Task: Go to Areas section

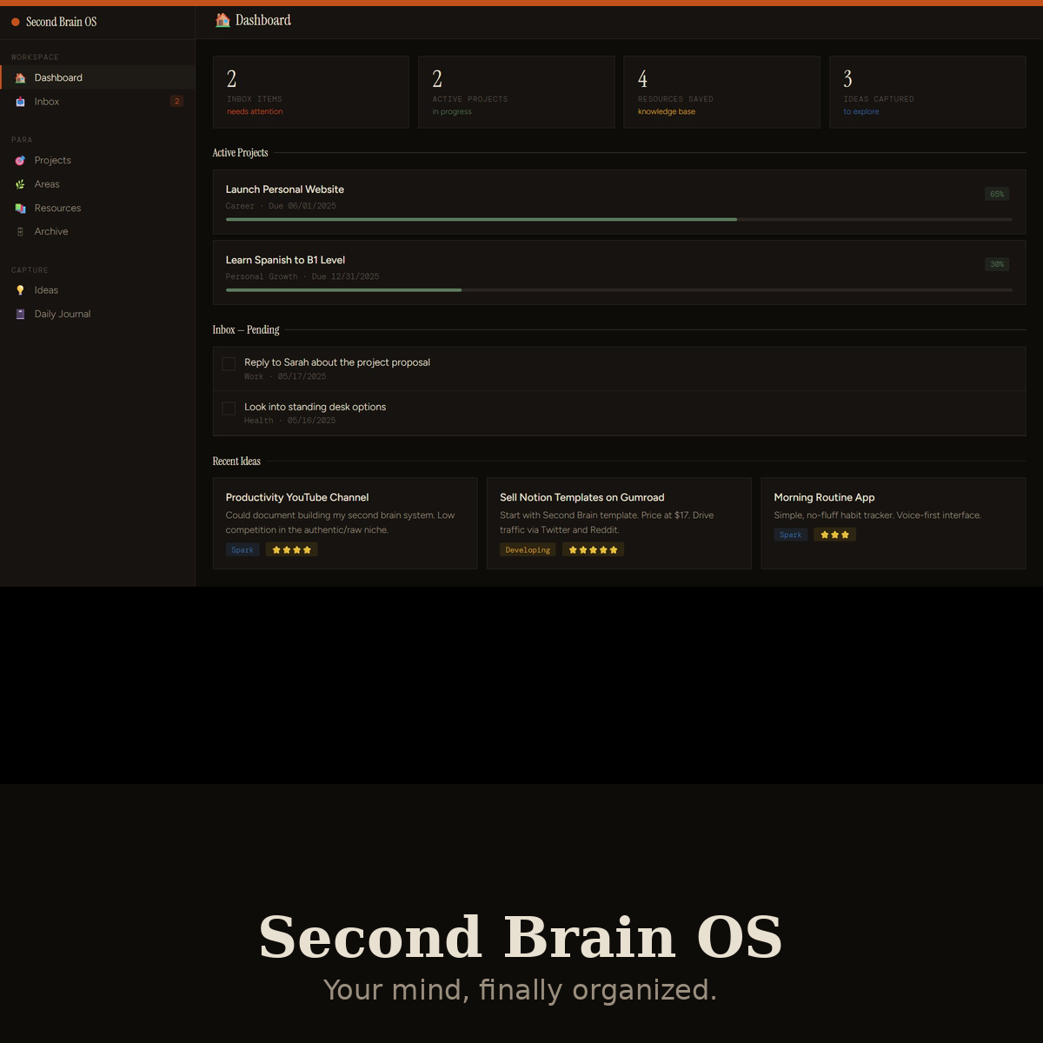Action: [x=97, y=184]
